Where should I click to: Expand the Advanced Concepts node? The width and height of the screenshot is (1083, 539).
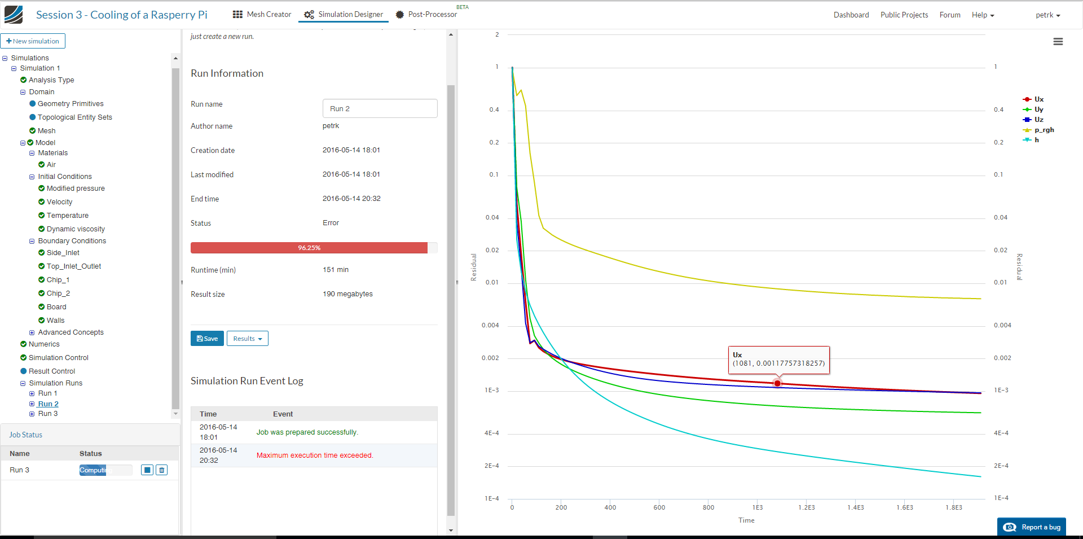coord(32,332)
